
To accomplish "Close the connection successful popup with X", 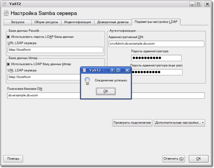I will coord(127,70).
